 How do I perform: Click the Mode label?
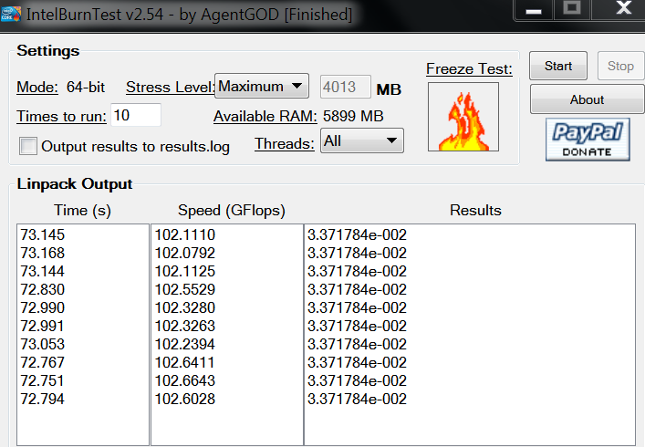[36, 88]
